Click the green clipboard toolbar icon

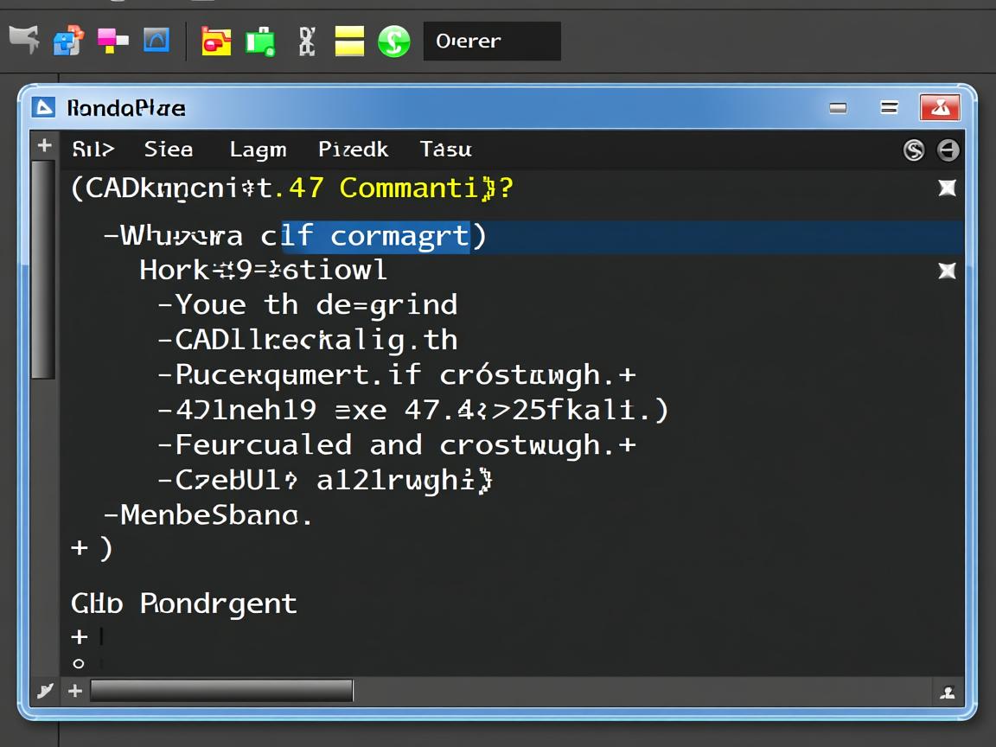click(259, 41)
